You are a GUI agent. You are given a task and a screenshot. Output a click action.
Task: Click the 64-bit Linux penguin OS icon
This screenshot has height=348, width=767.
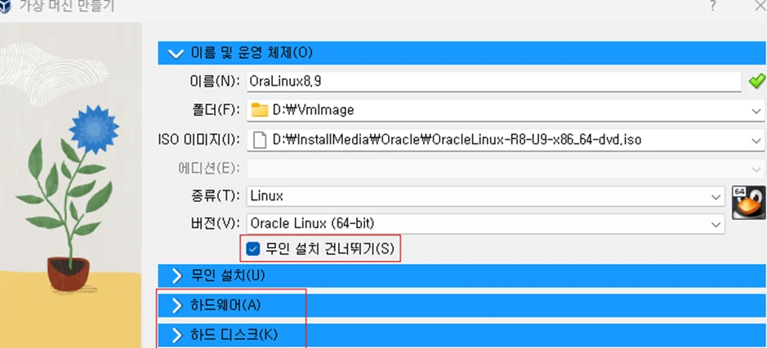click(x=748, y=203)
